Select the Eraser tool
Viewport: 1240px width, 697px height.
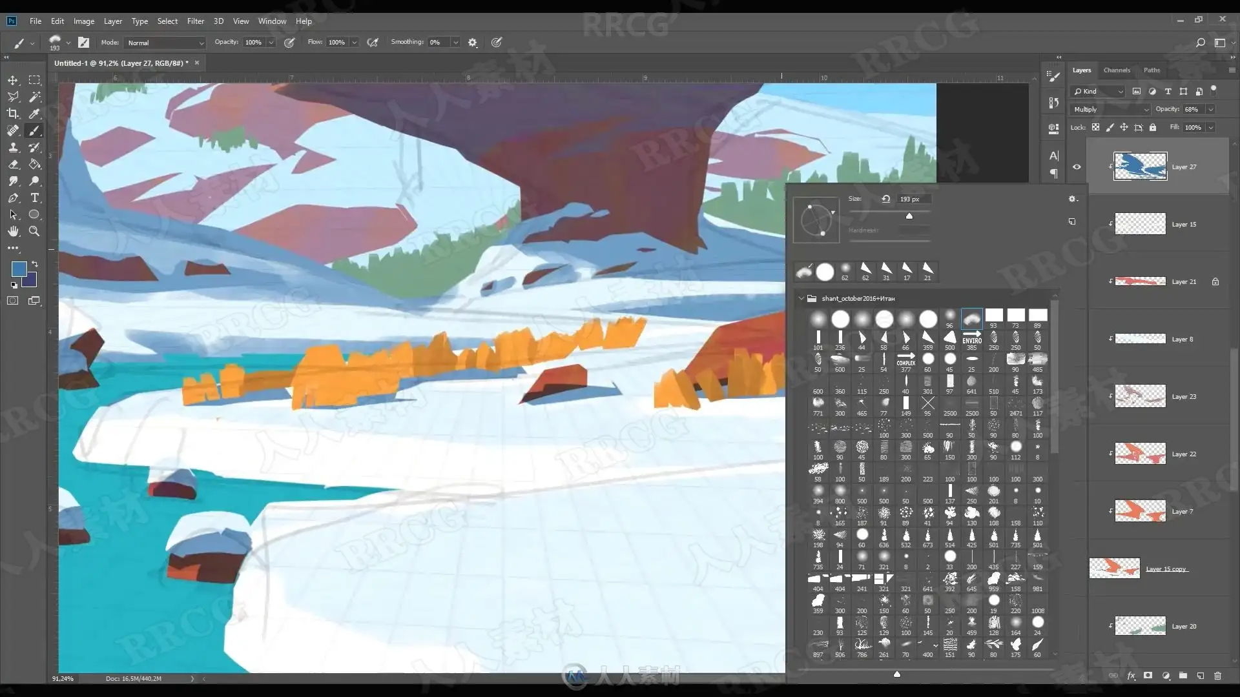[13, 164]
